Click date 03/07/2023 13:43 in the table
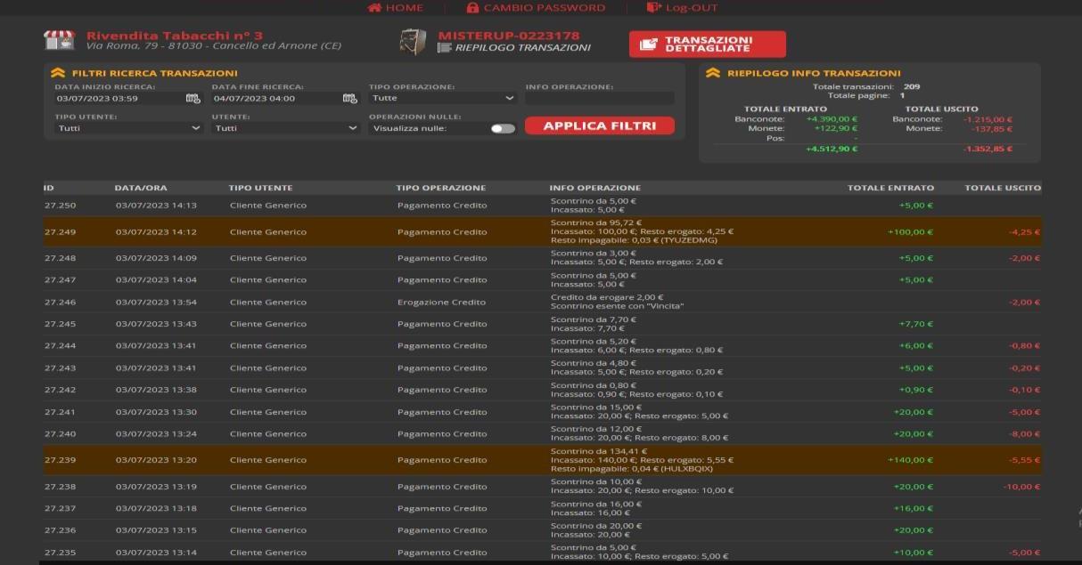The image size is (1082, 565). pyautogui.click(x=156, y=324)
